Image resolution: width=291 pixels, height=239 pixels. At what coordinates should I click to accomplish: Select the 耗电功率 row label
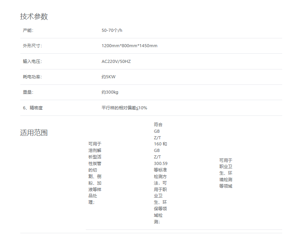click(x=32, y=77)
